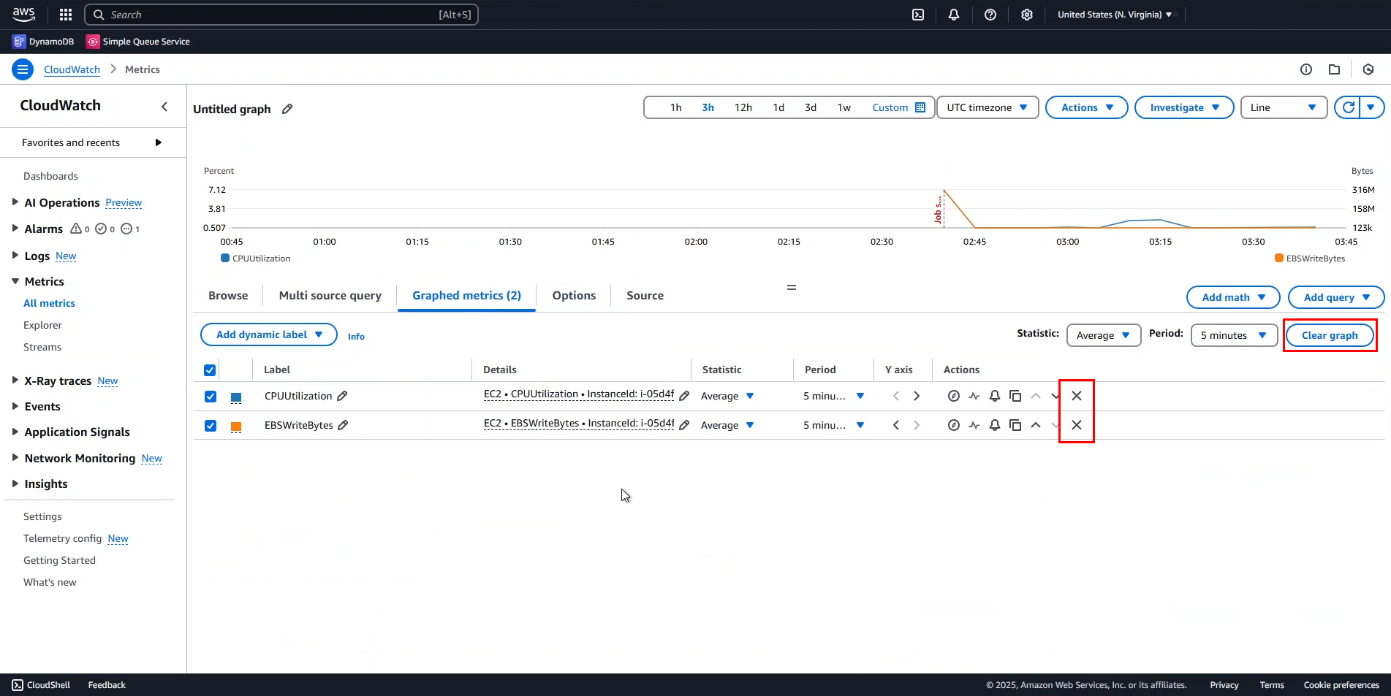Expand the Alarms section in sidebar
1391x696 pixels.
click(x=15, y=229)
